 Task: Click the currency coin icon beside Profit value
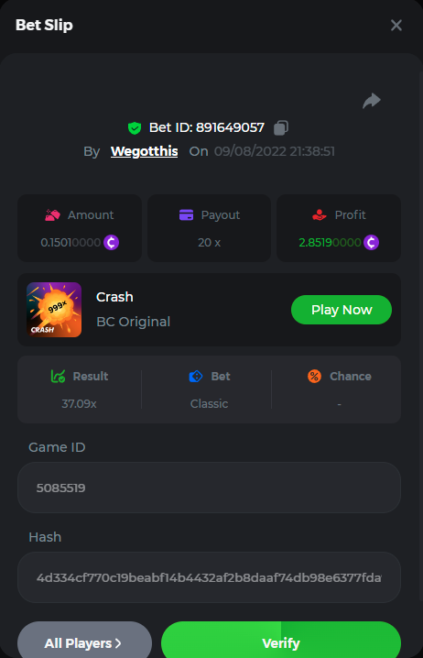371,242
